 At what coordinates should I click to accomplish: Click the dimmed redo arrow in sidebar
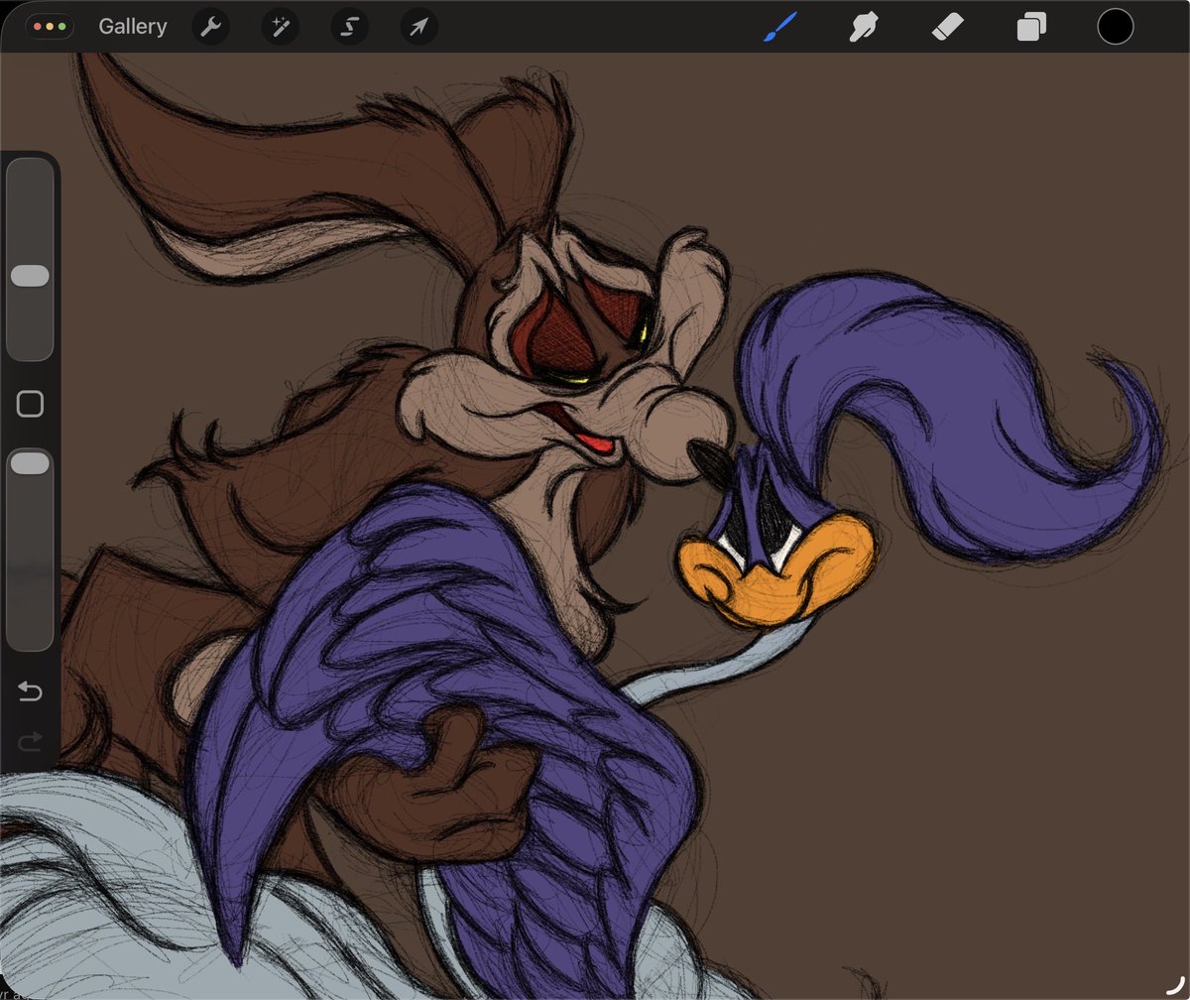coord(30,741)
